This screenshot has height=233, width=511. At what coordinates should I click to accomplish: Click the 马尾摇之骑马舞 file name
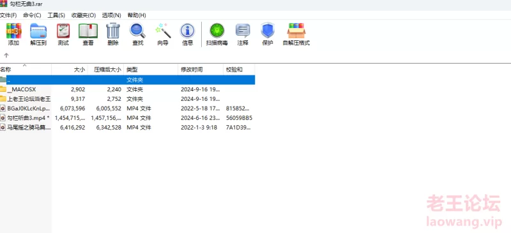(29, 128)
